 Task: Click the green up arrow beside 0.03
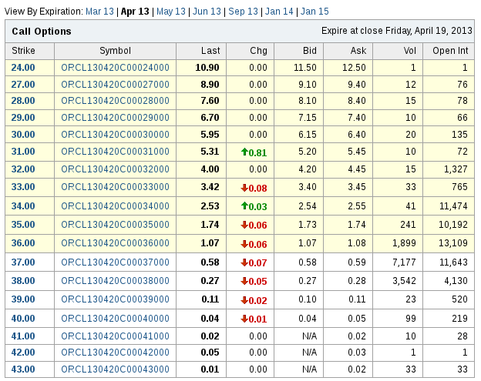pos(244,206)
